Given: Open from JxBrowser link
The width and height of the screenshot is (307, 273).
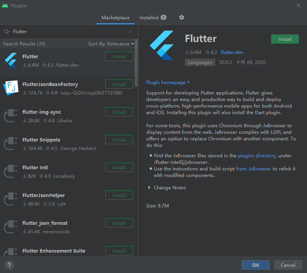Looking at the screenshot, I should pyautogui.click(x=253, y=169).
